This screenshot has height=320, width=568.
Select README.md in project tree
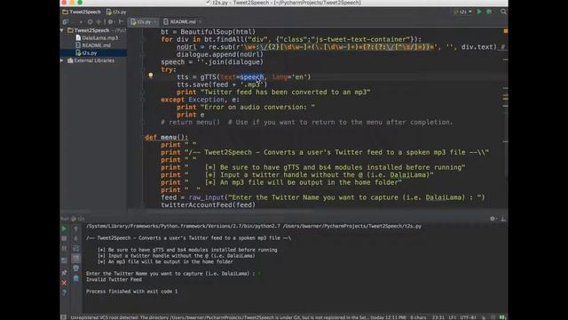pyautogui.click(x=93, y=45)
